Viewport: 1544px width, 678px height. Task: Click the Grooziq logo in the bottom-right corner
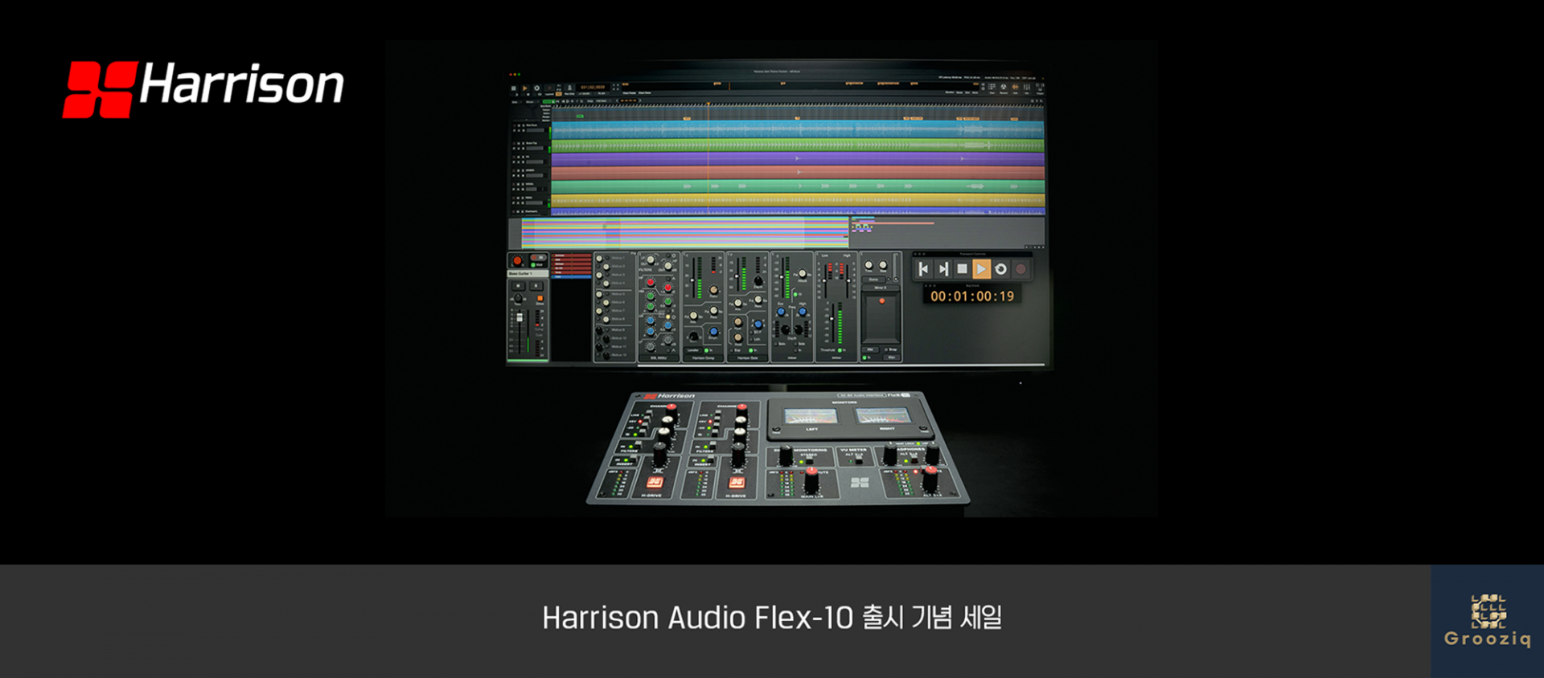(1488, 621)
